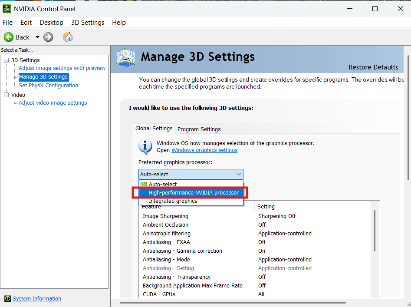This screenshot has width=411, height=307.
Task: Maximize the NVIDIA Control Panel window
Action: point(375,9)
